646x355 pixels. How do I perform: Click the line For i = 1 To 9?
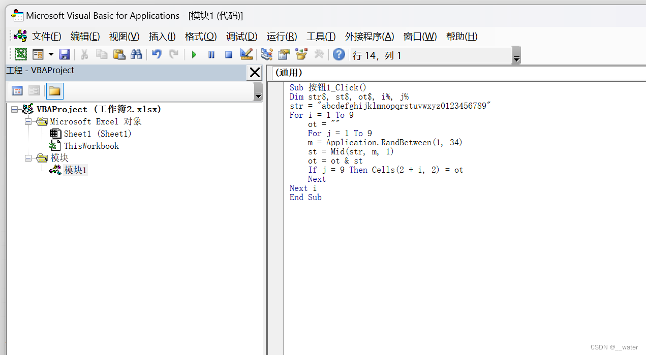point(322,115)
